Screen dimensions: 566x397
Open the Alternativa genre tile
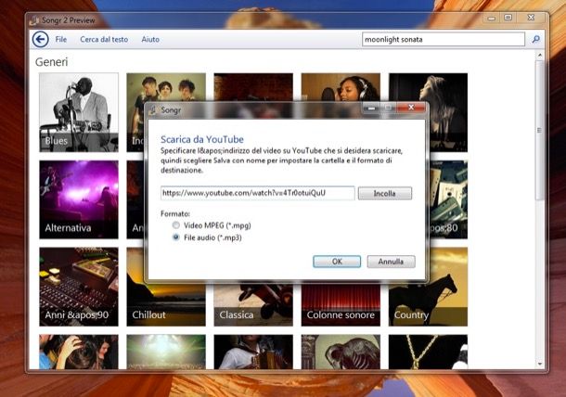79,199
